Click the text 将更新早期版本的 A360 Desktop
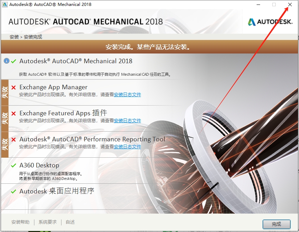Viewport: 299px width, 232px height. (x=48, y=179)
